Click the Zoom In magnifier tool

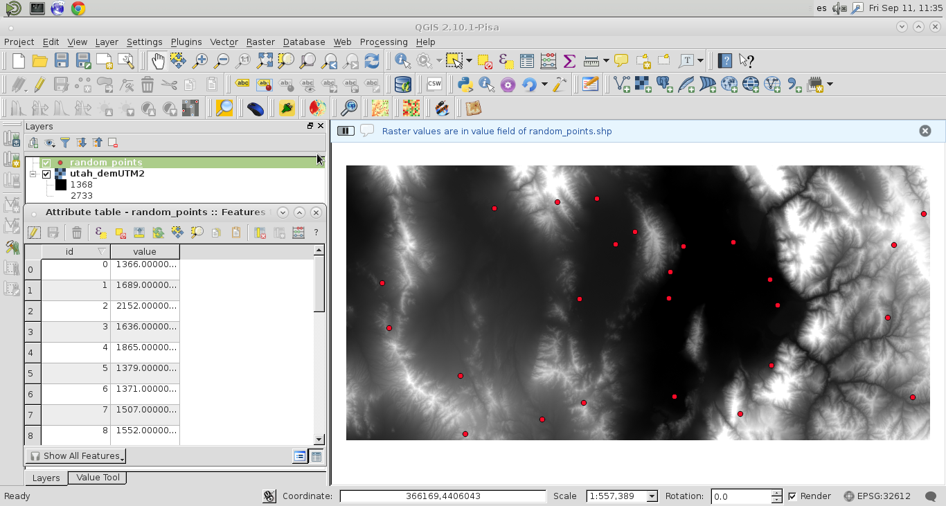[200, 61]
